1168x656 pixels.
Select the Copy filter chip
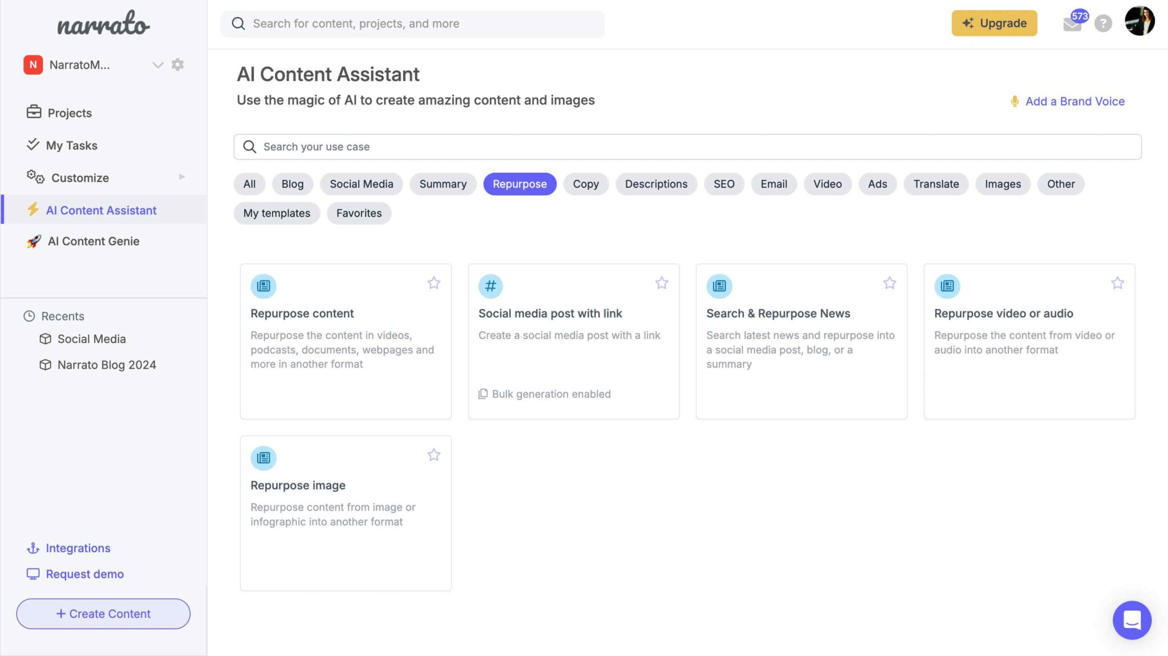tap(586, 184)
